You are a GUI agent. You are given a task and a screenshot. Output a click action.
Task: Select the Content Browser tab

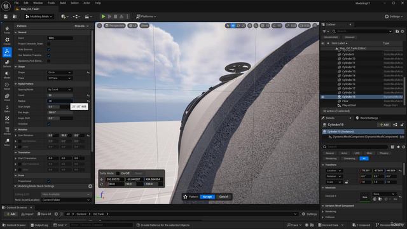click(17, 207)
